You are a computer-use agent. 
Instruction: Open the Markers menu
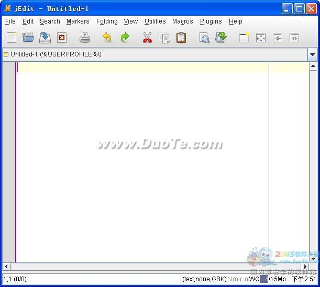pos(78,21)
